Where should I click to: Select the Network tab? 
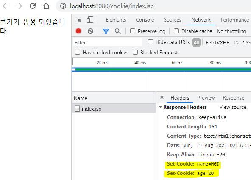[201, 20]
